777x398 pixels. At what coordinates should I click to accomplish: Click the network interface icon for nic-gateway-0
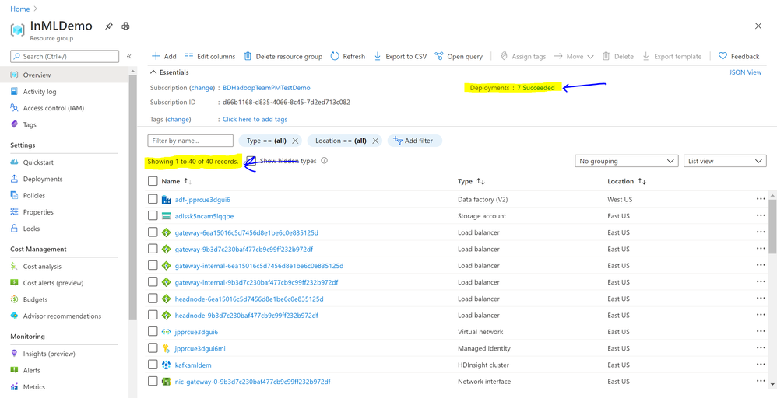(x=167, y=382)
